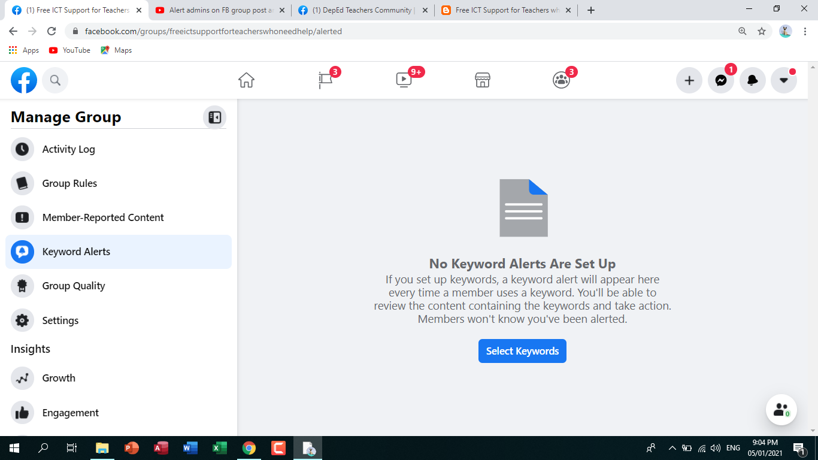Click the Engagement thumbs-up icon
Screen dimensions: 818x460
[22, 413]
